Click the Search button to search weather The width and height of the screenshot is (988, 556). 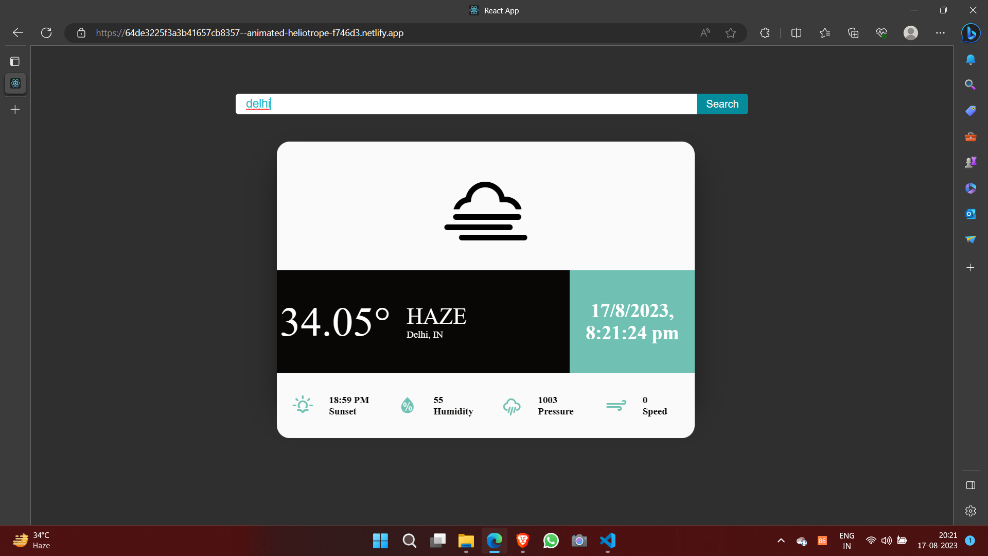pos(721,103)
